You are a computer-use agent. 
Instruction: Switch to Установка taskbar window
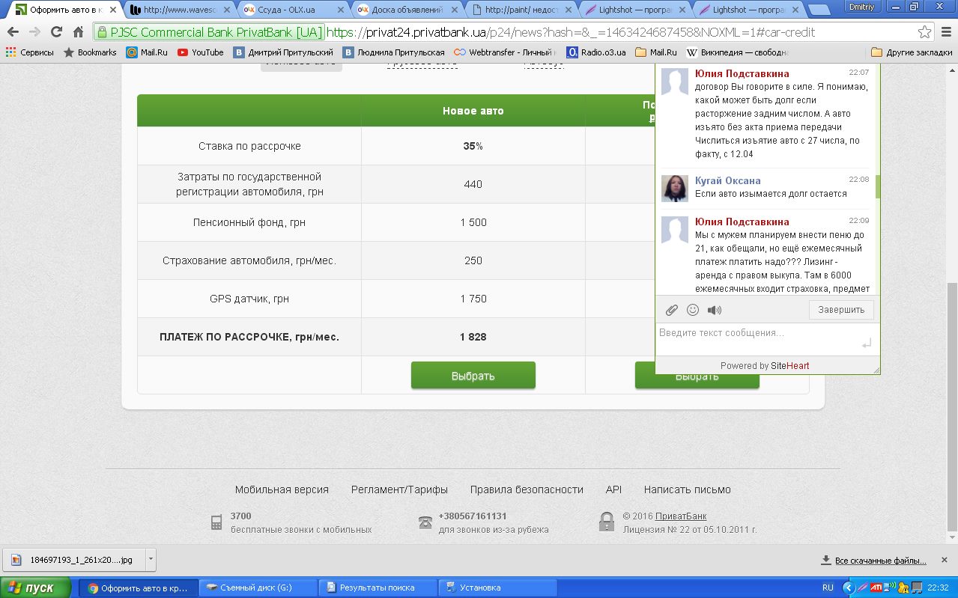pos(497,588)
